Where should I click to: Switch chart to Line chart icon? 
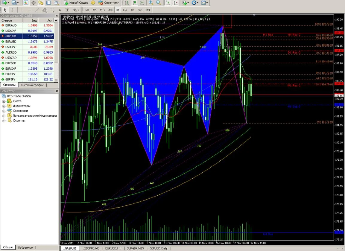tap(142, 3)
